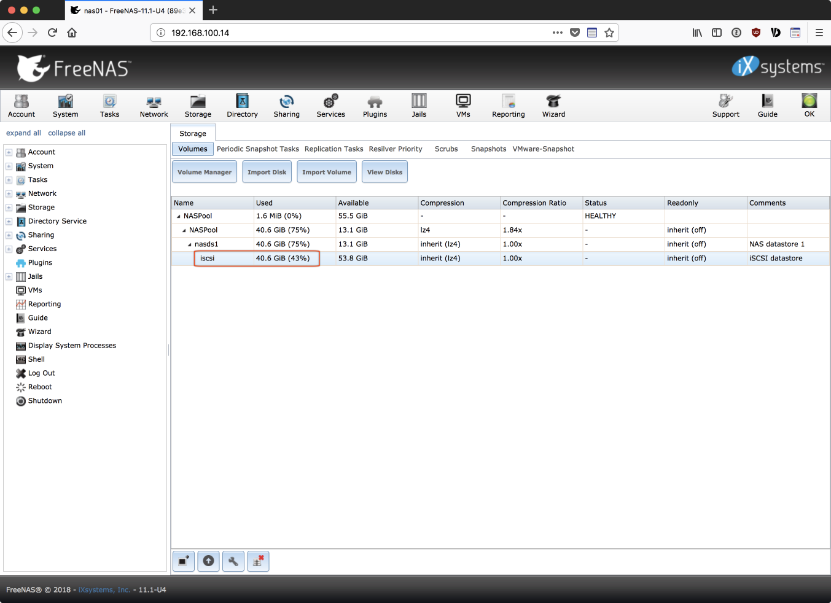This screenshot has height=603, width=831.
Task: Click the Reporting toolbar icon
Action: click(x=508, y=106)
